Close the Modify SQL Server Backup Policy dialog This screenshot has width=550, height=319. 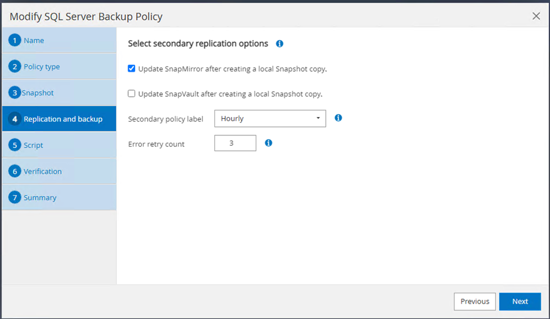536,16
